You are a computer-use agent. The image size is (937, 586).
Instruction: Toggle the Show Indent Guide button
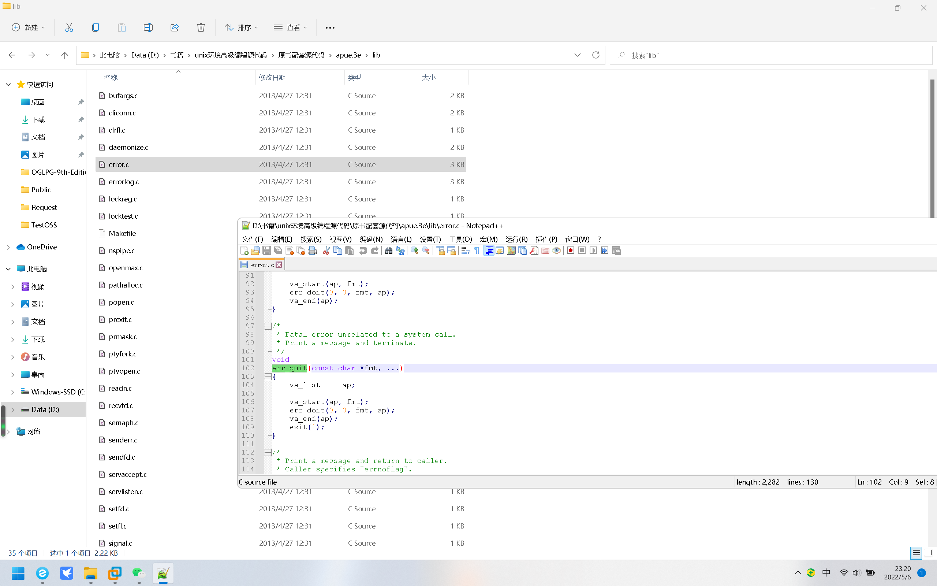point(489,251)
